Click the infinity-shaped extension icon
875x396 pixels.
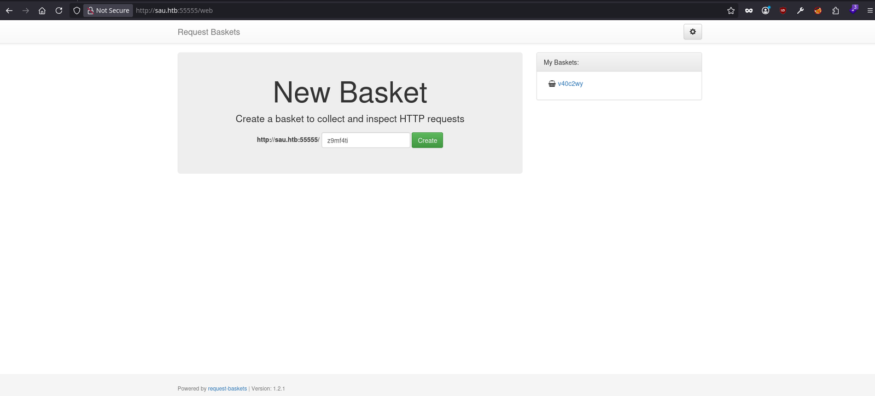[749, 10]
